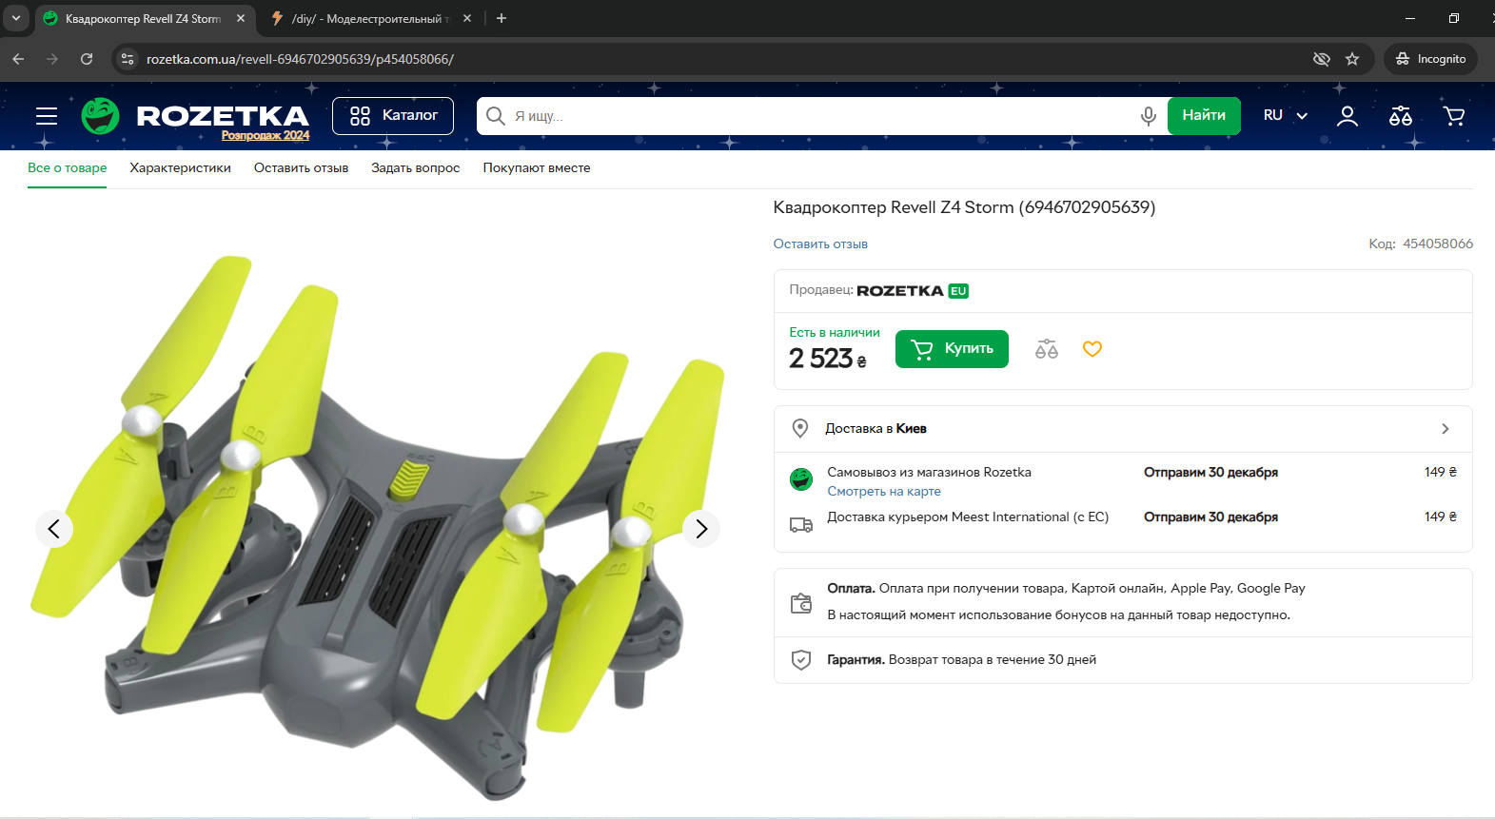Click the green Найти search button
Viewport: 1495px width, 819px height.
tap(1204, 116)
